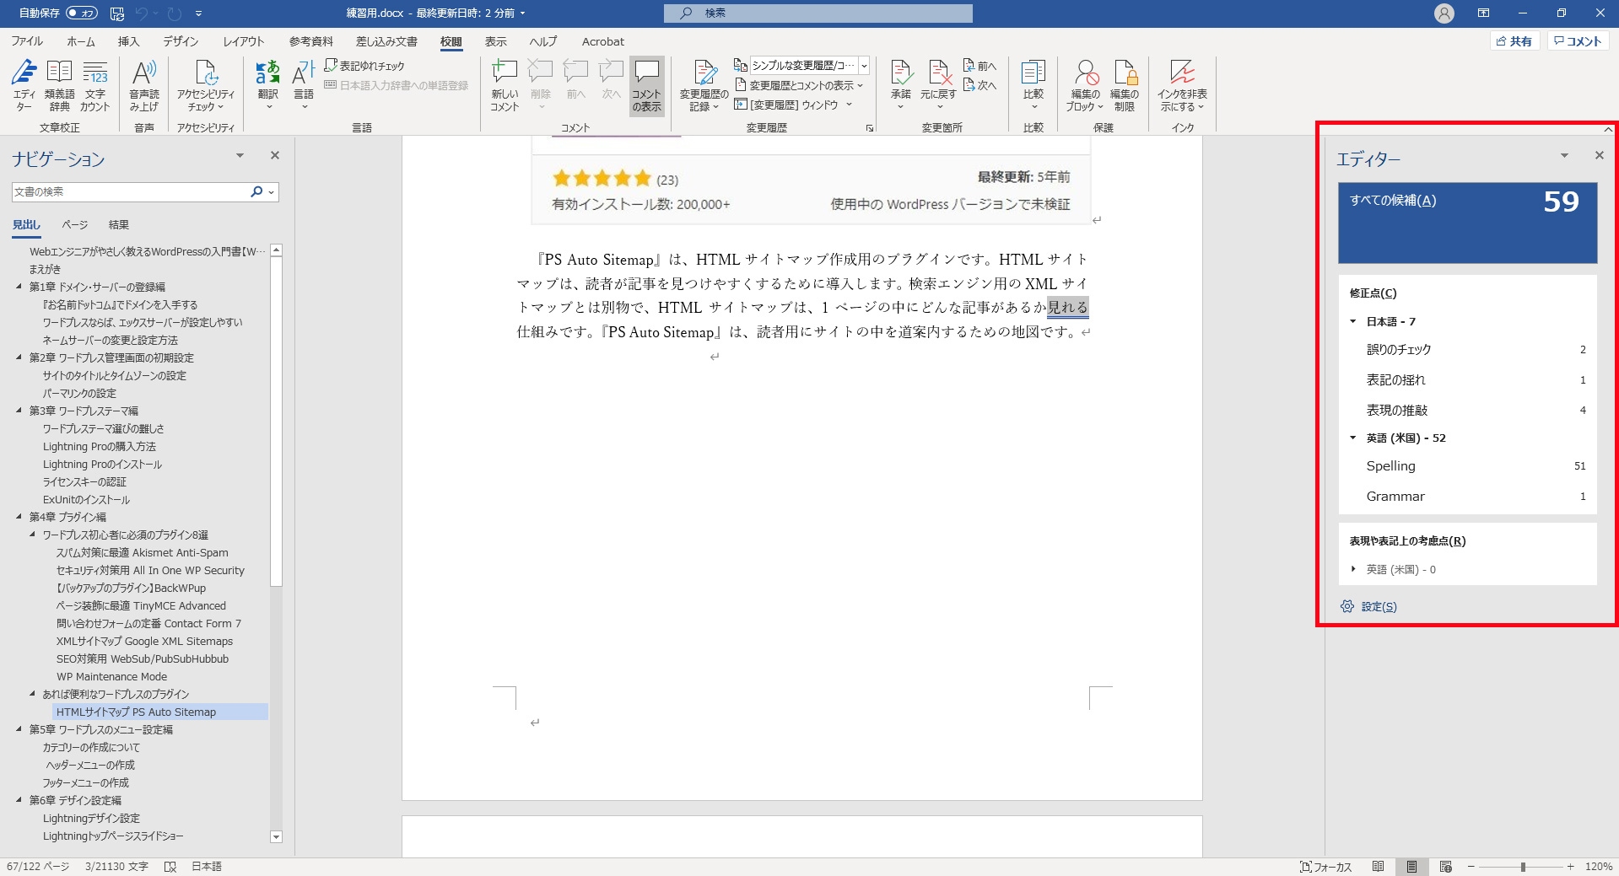Select the 表現の推敲 row
Viewport: 1619px width, 876px height.
1468,411
